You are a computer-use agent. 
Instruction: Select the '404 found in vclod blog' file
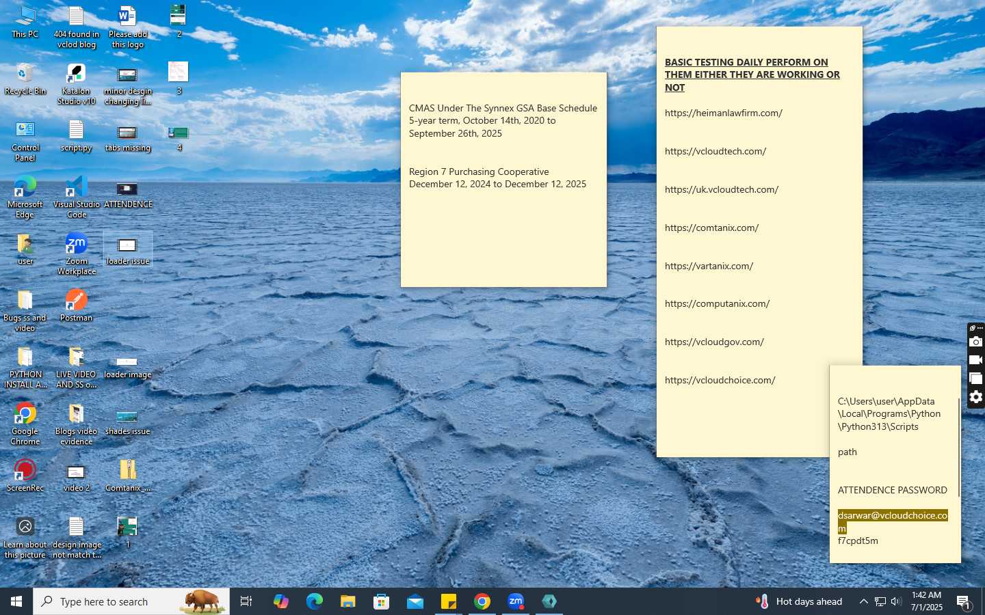pyautogui.click(x=77, y=27)
